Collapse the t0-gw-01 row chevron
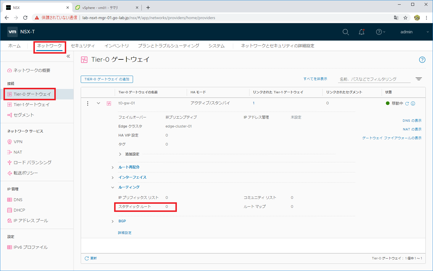The width and height of the screenshot is (433, 271). coord(98,103)
